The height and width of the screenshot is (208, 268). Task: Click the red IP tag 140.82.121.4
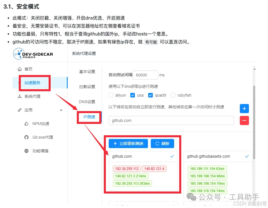click(x=154, y=169)
